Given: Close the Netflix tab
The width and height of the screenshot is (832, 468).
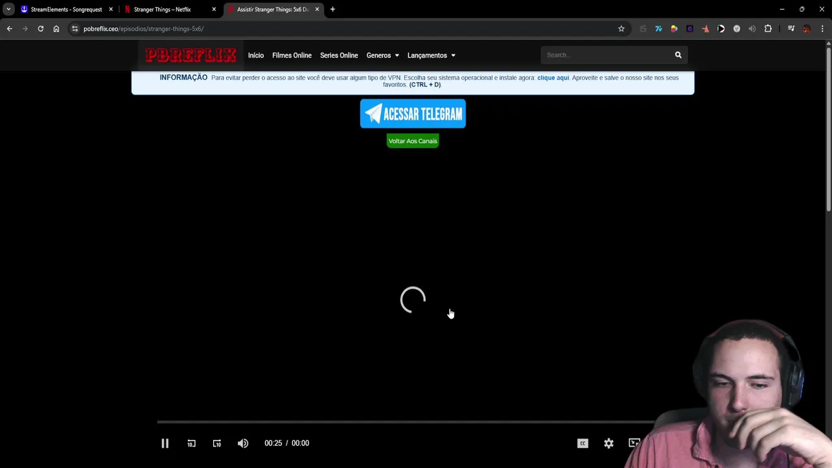Looking at the screenshot, I should click(x=214, y=9).
